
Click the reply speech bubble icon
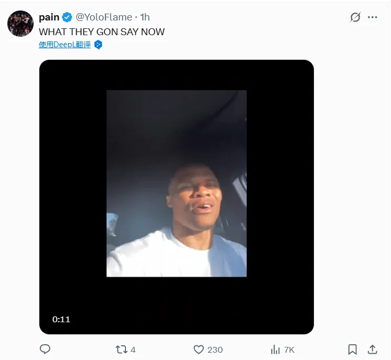[x=45, y=349]
